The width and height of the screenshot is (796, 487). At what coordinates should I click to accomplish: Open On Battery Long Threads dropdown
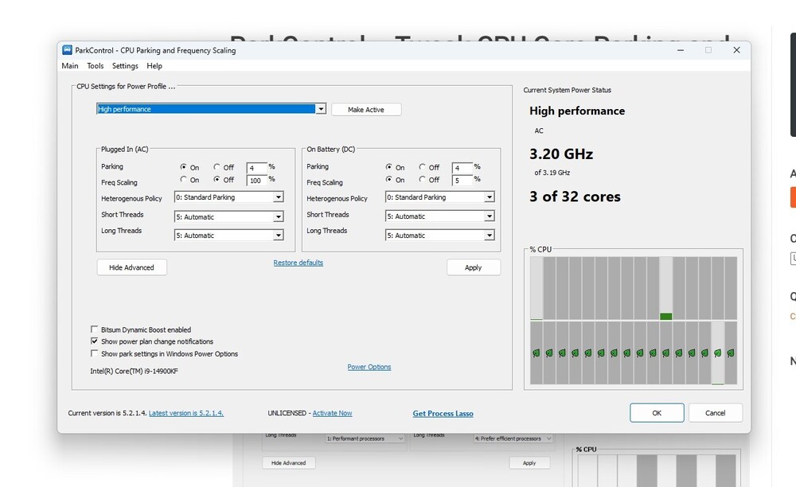pos(439,236)
